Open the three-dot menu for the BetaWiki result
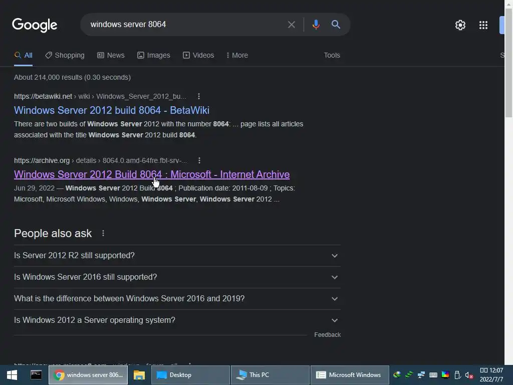The width and height of the screenshot is (513, 385). point(198,96)
